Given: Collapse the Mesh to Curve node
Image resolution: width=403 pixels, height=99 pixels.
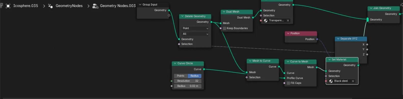Looking at the screenshot, I should (250, 61).
